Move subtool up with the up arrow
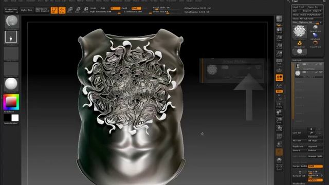The width and height of the screenshot is (329, 185). (x=311, y=129)
